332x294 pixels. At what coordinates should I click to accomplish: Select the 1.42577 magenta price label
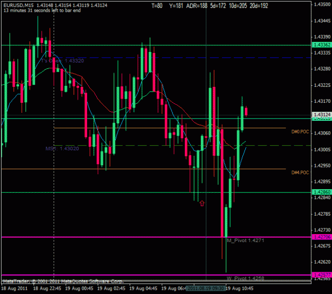click(x=321, y=275)
